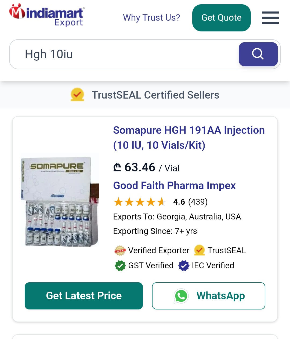Open the hamburger menu
290x339 pixels.
(270, 18)
